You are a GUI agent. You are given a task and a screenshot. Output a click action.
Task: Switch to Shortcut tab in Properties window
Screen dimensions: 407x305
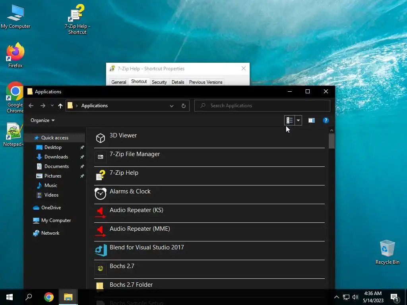click(139, 81)
